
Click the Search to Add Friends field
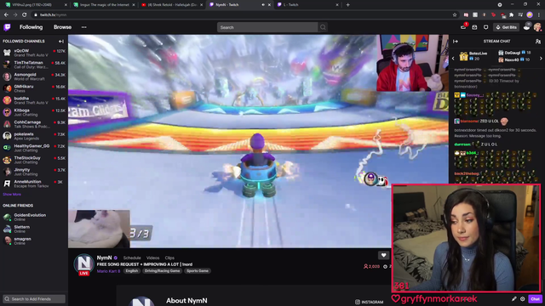34,298
